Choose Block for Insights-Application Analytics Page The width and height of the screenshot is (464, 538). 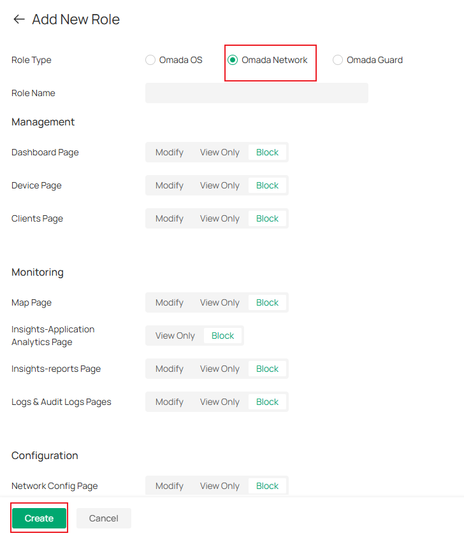[x=222, y=336]
